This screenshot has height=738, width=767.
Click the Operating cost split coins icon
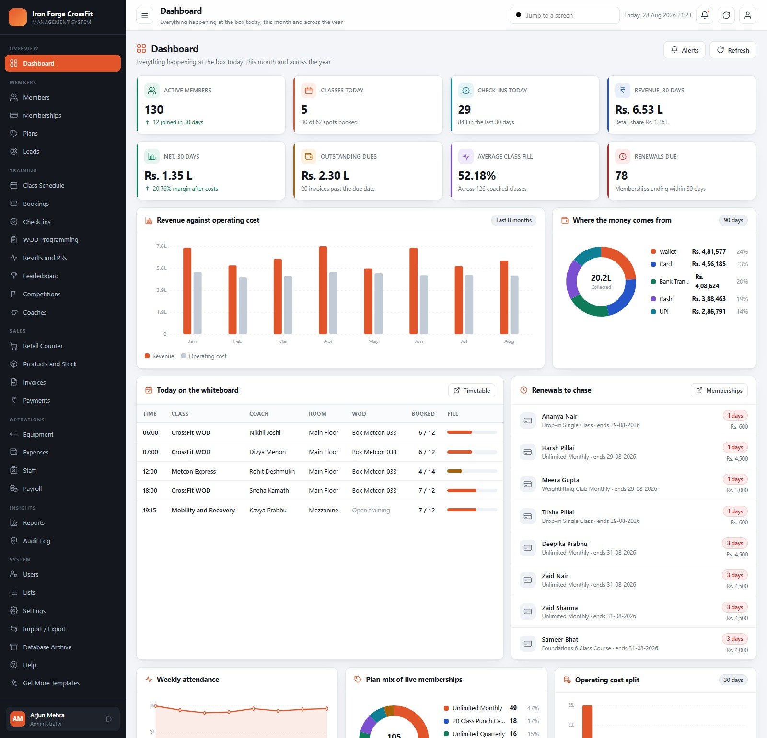pos(567,680)
